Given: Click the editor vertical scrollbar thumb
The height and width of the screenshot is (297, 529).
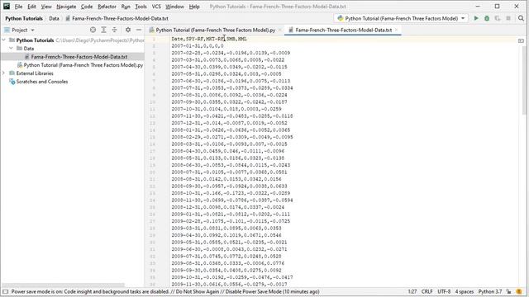Looking at the screenshot, I should pyautogui.click(x=524, y=81).
